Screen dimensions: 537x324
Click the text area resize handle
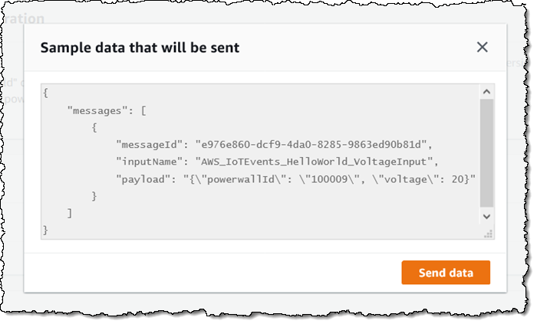(487, 233)
